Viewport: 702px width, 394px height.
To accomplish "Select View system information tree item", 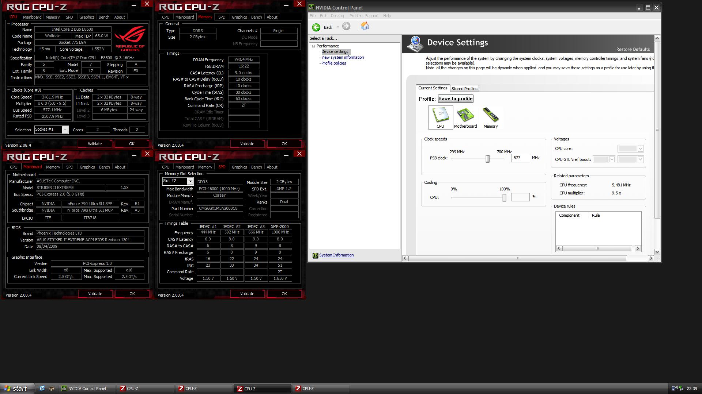I will (343, 57).
